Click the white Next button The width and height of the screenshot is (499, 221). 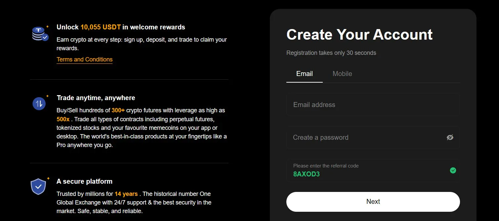(x=373, y=202)
